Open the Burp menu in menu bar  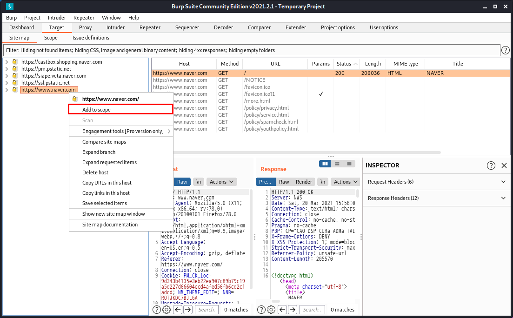12,18
